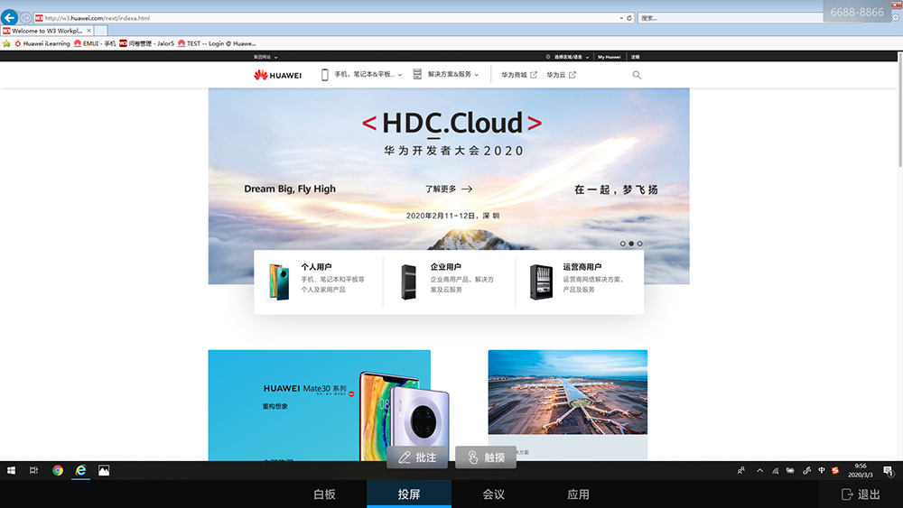Open the TEST Login bookmark
The height and width of the screenshot is (508, 903).
(217, 43)
